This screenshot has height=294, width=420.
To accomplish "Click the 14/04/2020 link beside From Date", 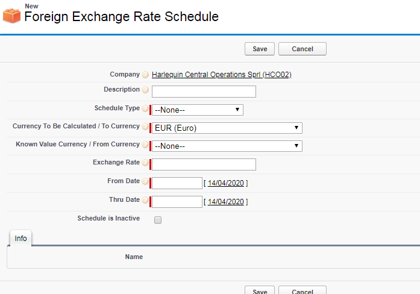I will coord(225,183).
